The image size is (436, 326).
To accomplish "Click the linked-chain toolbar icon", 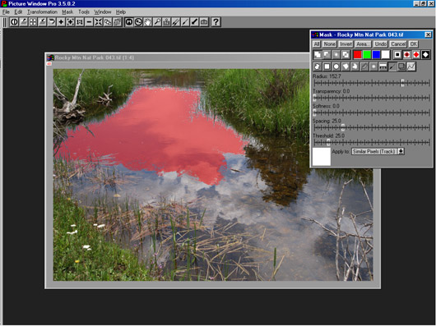I will pos(108,22).
